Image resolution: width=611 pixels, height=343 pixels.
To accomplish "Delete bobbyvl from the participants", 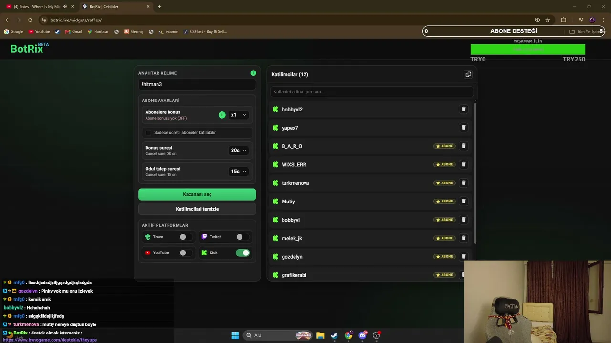I will pos(463,220).
